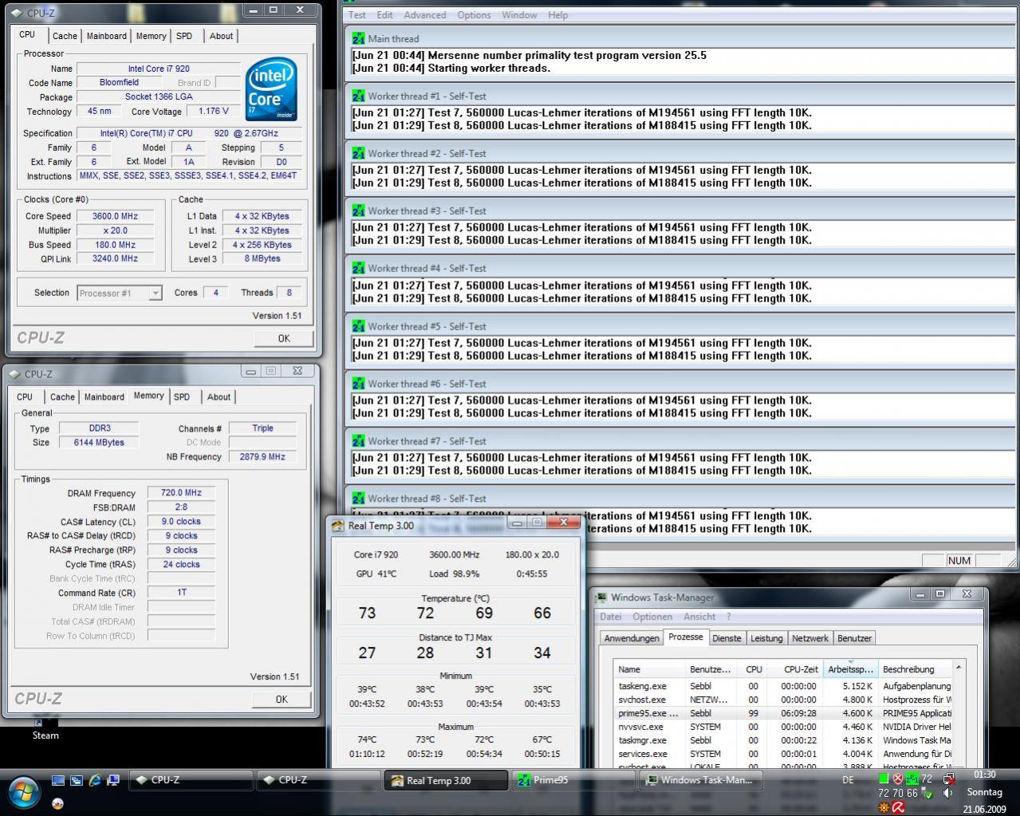Open the Help menu in Prime95
Viewport: 1020px width, 816px height.
point(558,15)
